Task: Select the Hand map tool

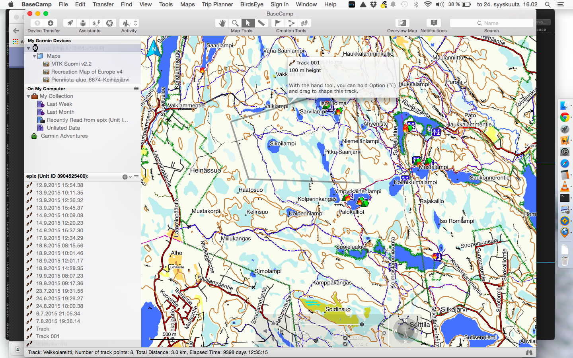Action: [222, 23]
